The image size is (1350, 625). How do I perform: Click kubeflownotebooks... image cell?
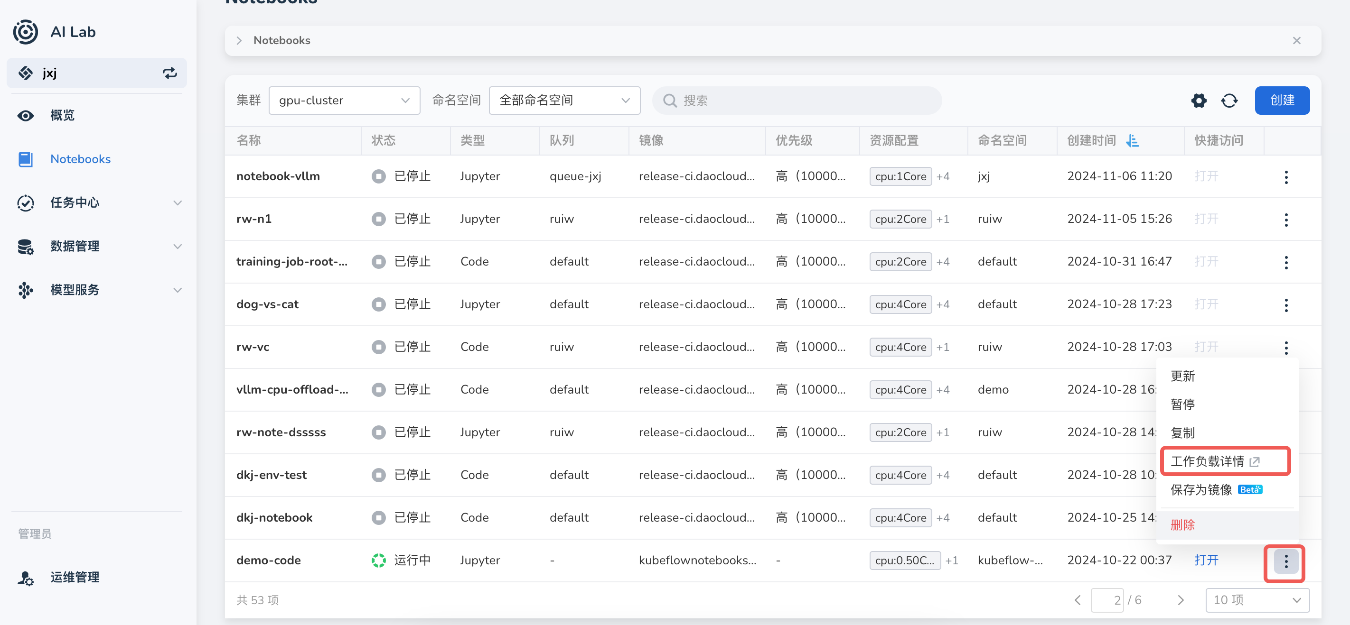pyautogui.click(x=697, y=561)
